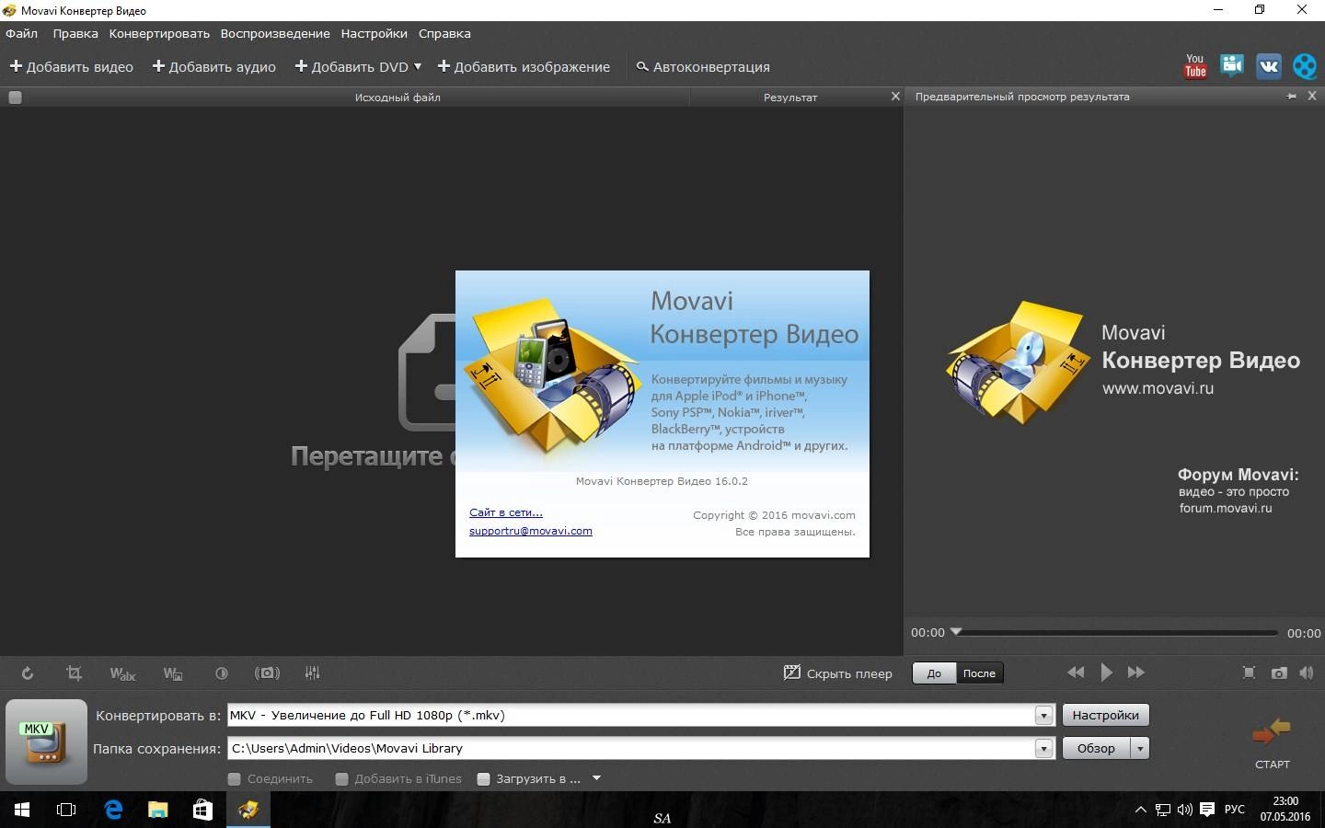
Task: Select the crop tool icon
Action: (x=75, y=673)
